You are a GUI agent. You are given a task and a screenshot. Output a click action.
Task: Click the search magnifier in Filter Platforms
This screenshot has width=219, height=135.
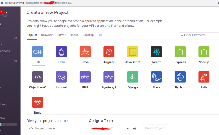pyautogui.click(x=182, y=35)
